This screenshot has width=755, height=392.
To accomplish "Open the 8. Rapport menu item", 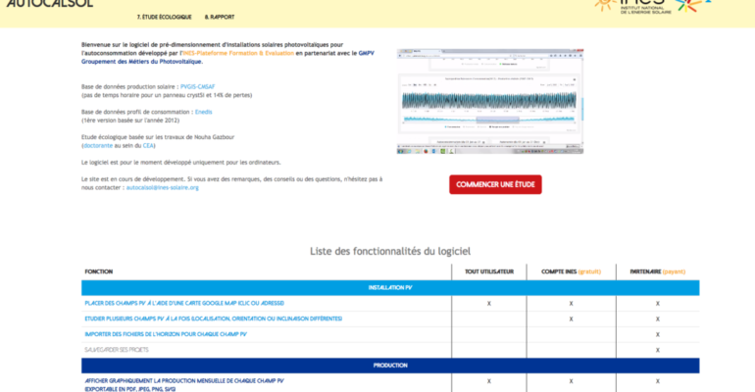I will coord(220,17).
